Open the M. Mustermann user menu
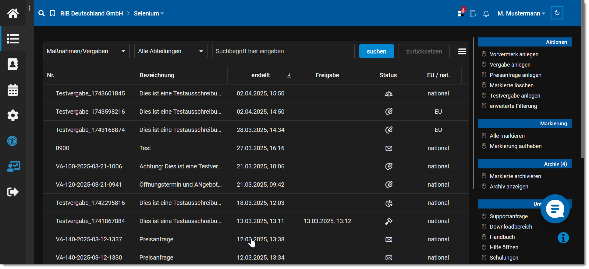Viewport: 589px width, 269px height. tap(521, 13)
